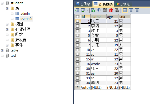
Task: Click the duplicate current row icon
Action: tap(99, 10)
